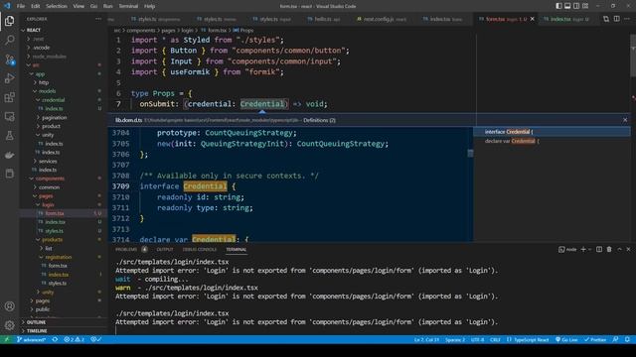636x357 pixels.
Task: Click Go Live in status bar
Action: coord(566,339)
